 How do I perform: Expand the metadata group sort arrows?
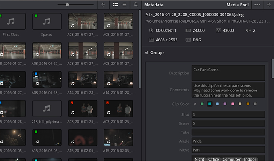tap(269, 5)
